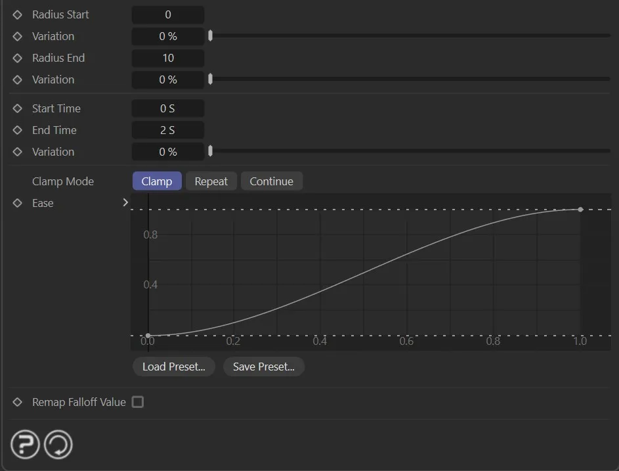Click the Radius Start variation slider handle

click(x=210, y=36)
